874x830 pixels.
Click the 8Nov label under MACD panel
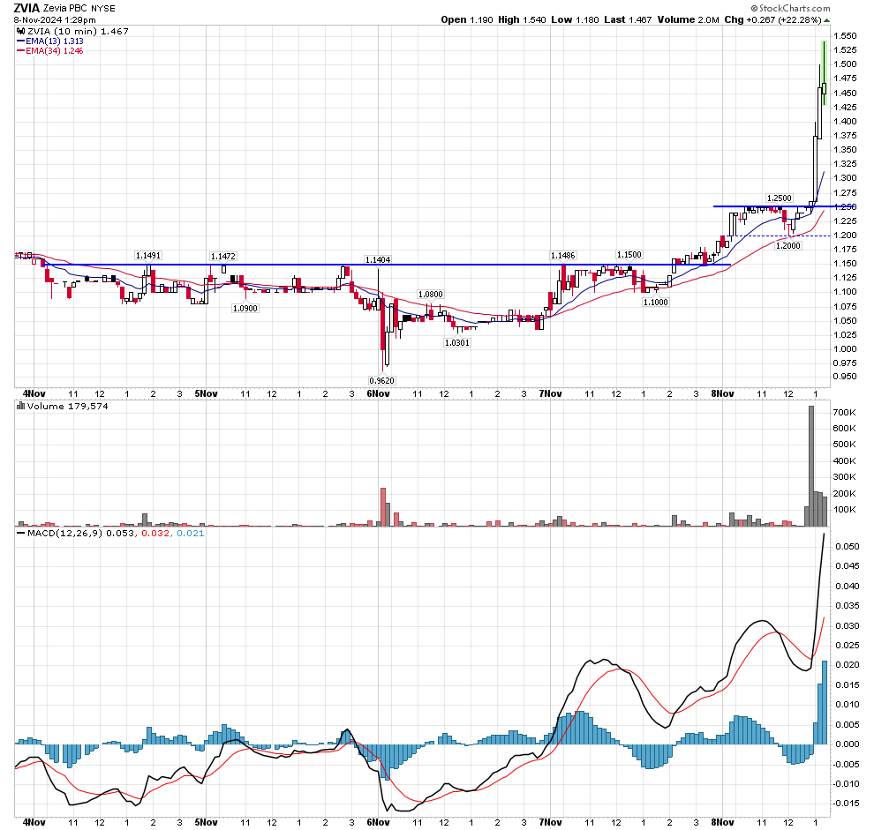tap(722, 822)
